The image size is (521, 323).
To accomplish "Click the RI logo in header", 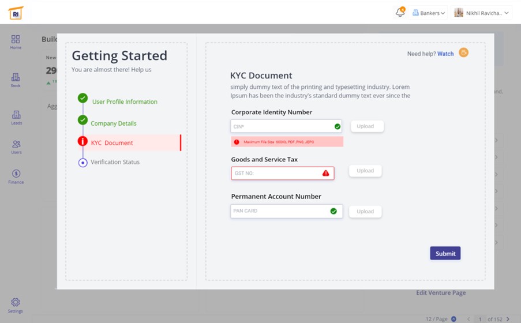I will [x=16, y=13].
